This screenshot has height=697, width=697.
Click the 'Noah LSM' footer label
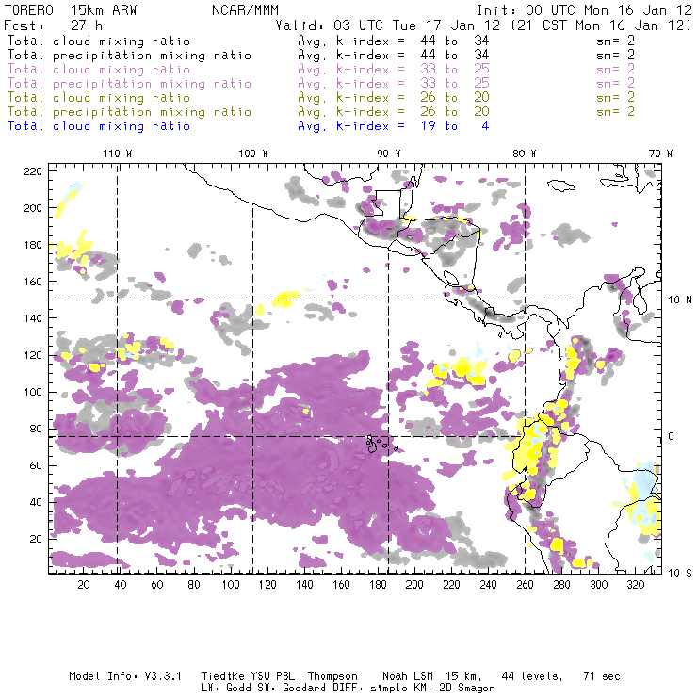tap(408, 676)
